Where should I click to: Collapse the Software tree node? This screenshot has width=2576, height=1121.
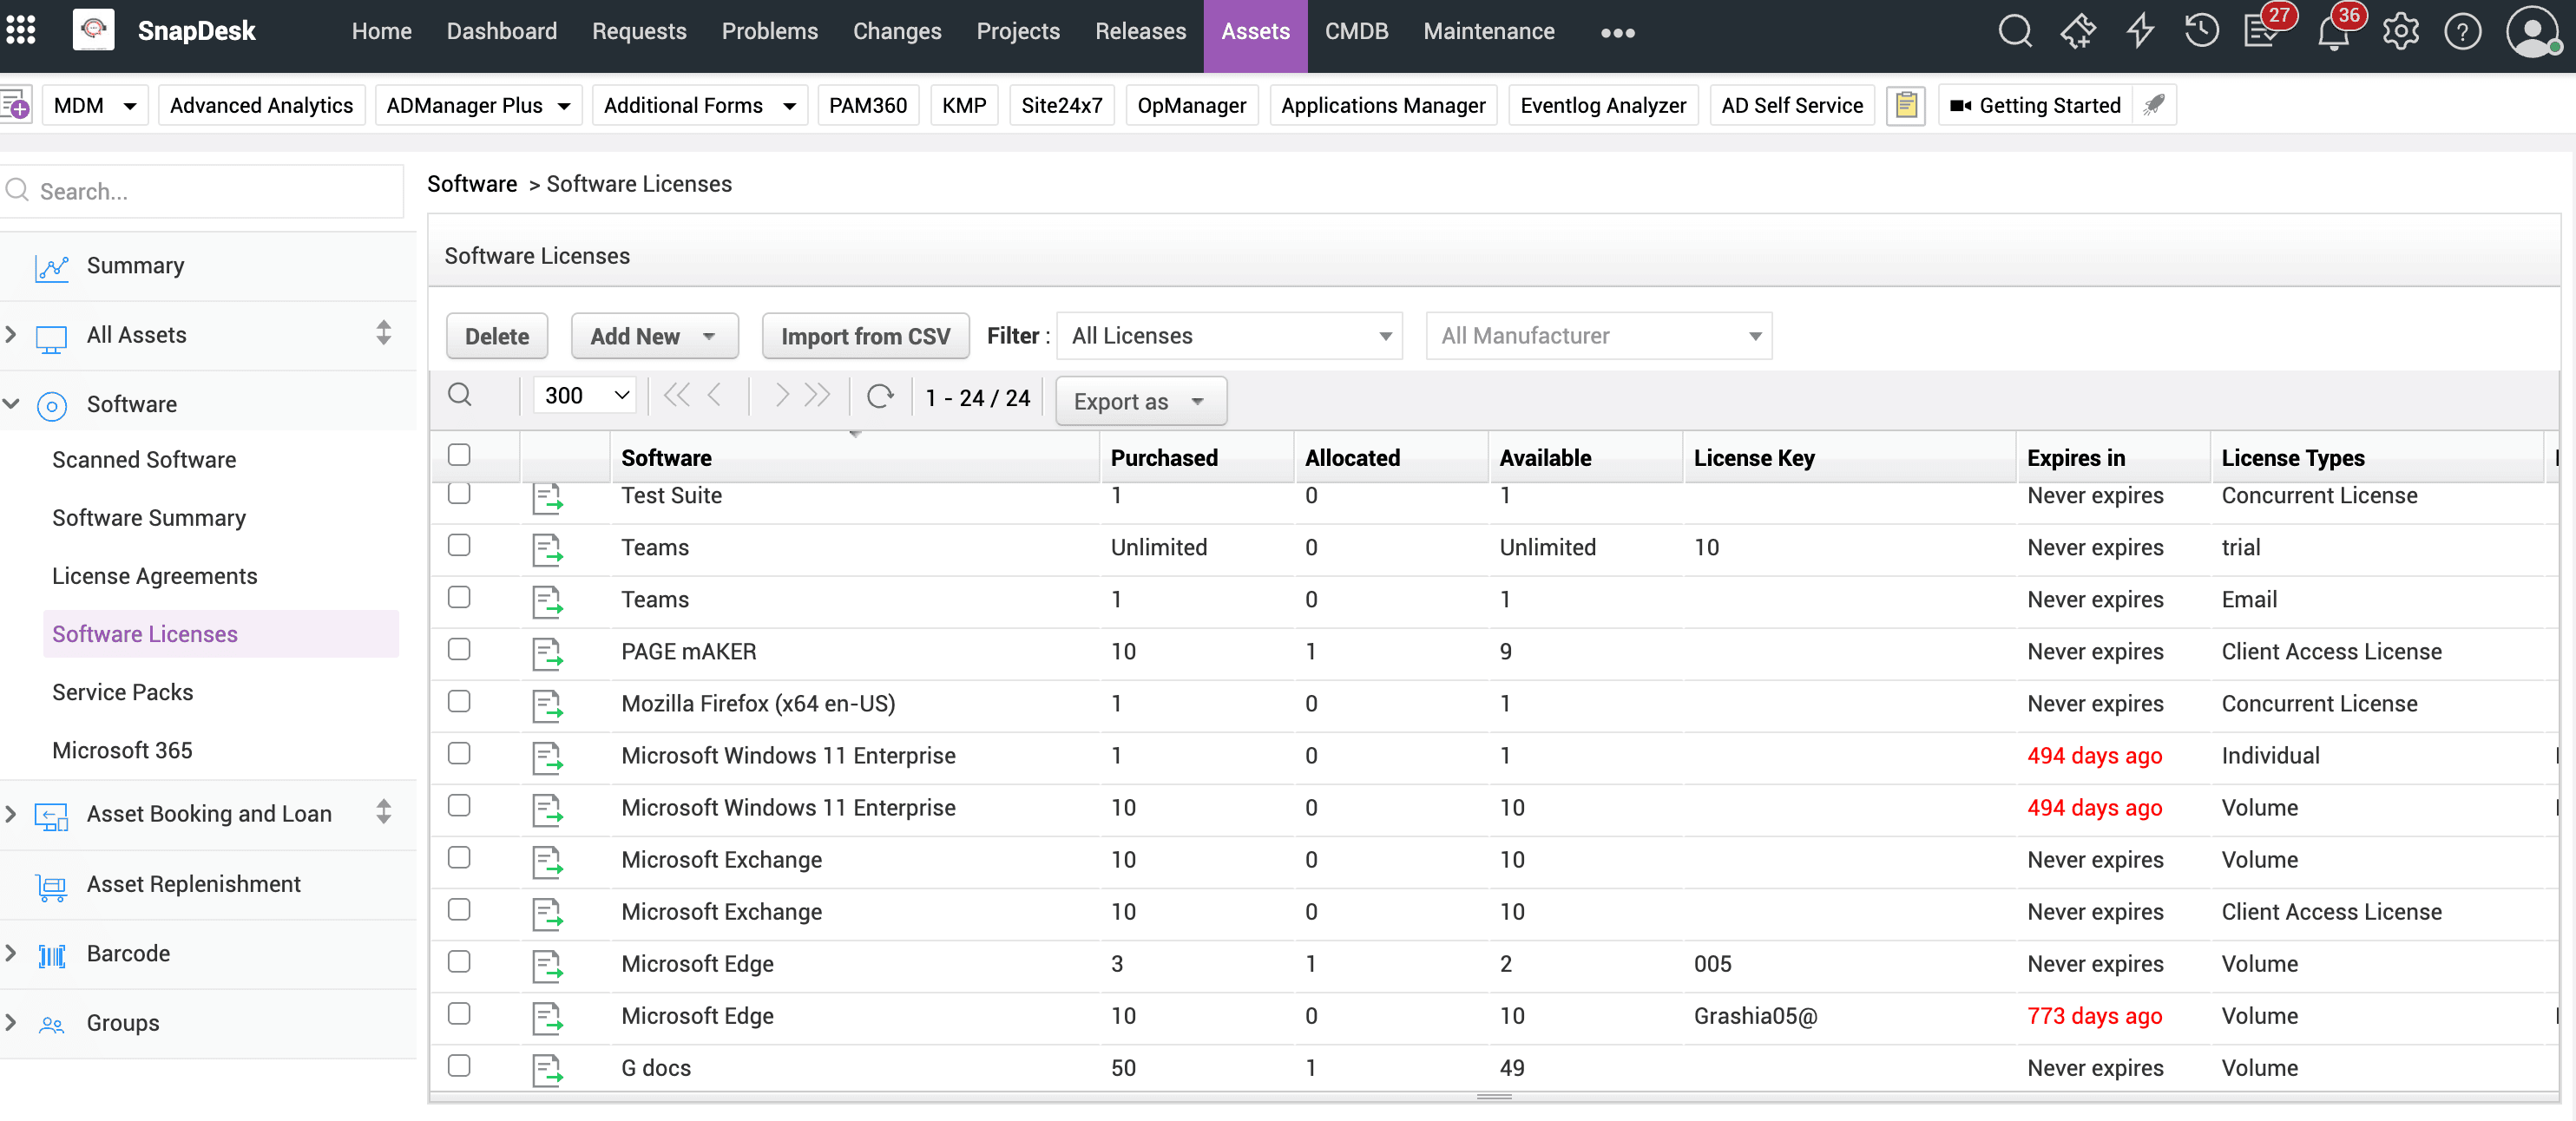[x=11, y=404]
